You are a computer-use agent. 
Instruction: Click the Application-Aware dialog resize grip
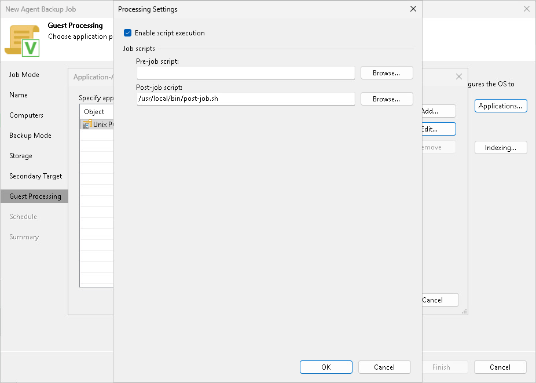click(465, 312)
